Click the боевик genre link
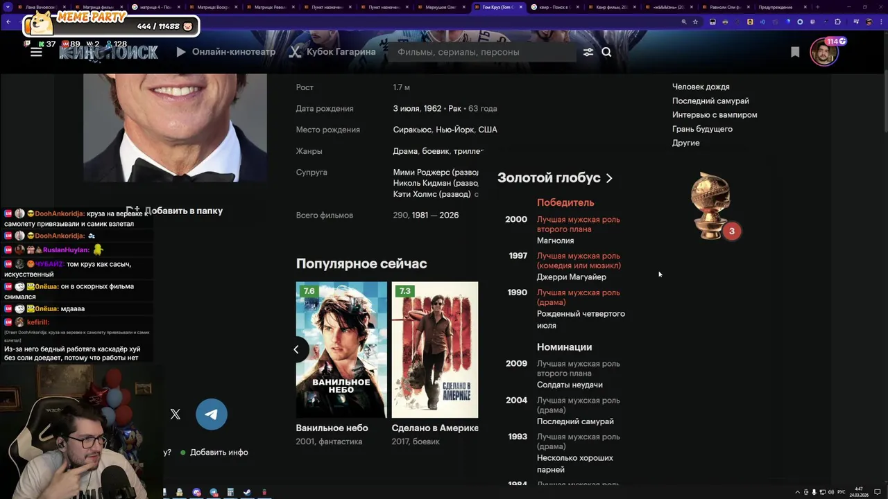 (x=434, y=151)
